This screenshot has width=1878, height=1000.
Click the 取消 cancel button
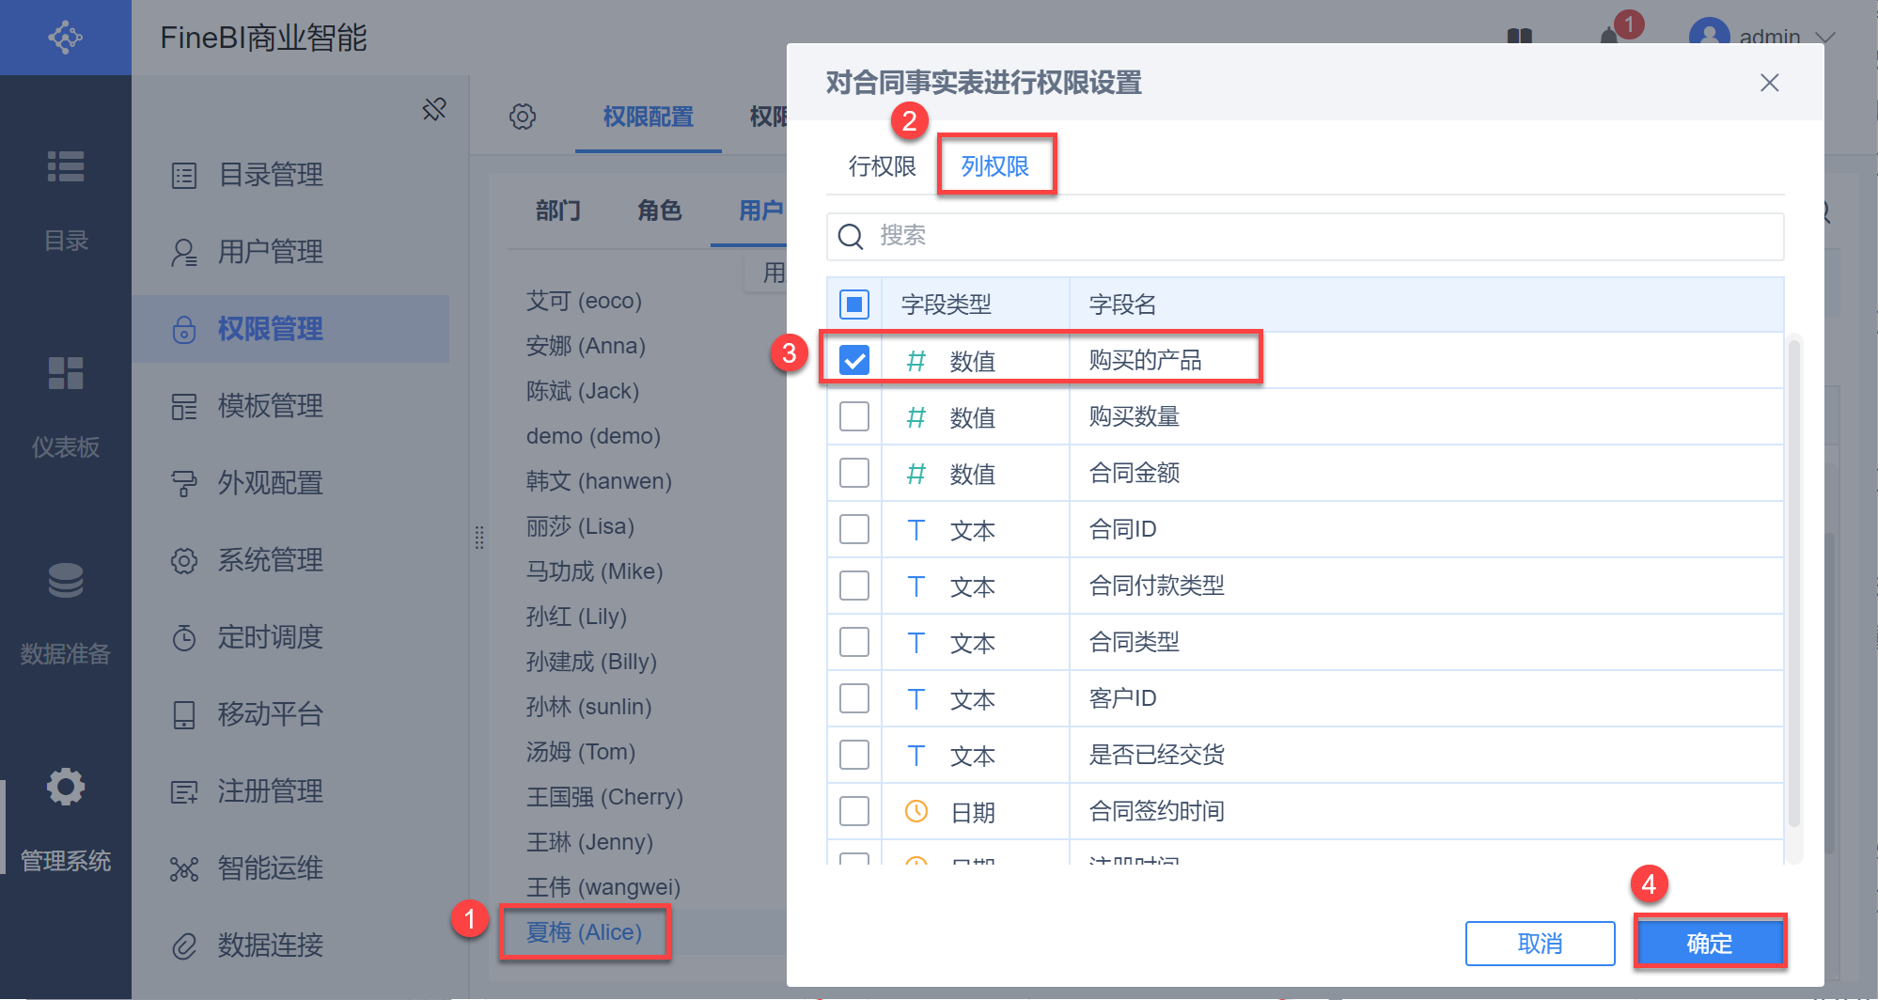[1540, 943]
